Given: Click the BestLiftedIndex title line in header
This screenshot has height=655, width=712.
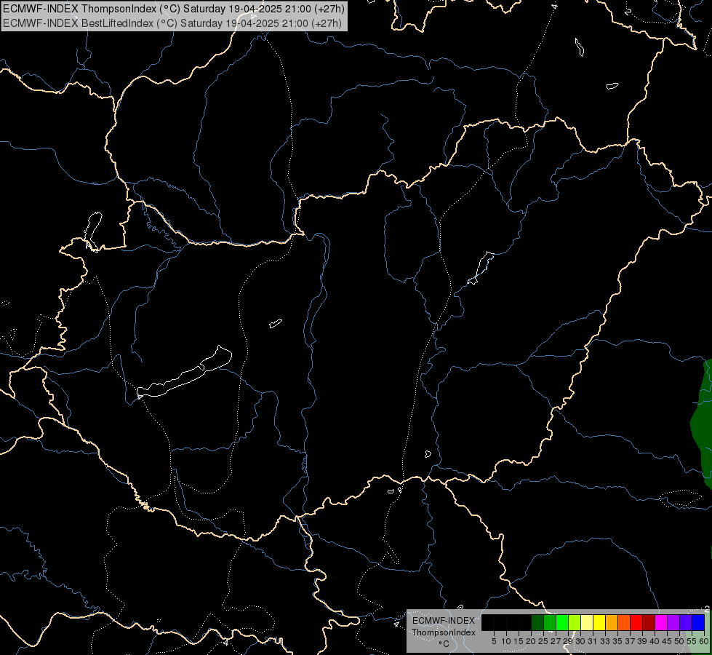Looking at the screenshot, I should click(x=172, y=23).
